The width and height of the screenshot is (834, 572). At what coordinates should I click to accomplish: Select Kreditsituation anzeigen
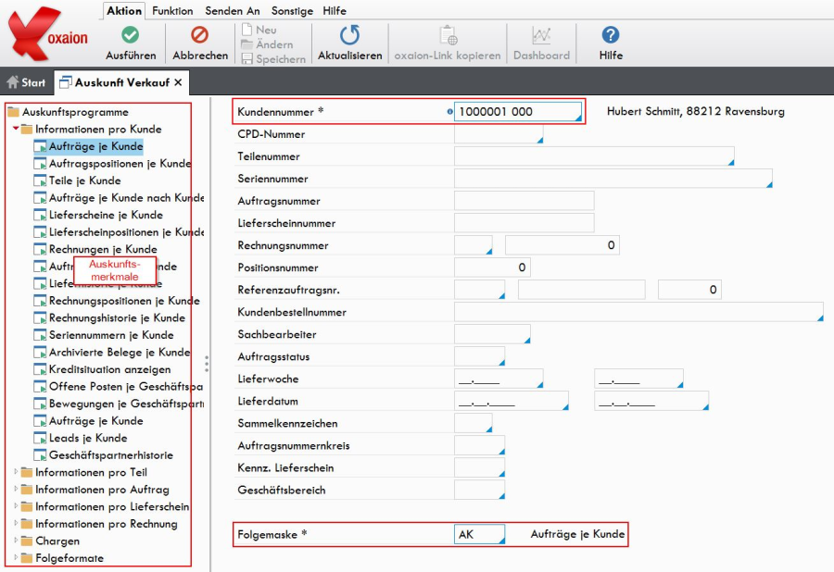(x=102, y=369)
